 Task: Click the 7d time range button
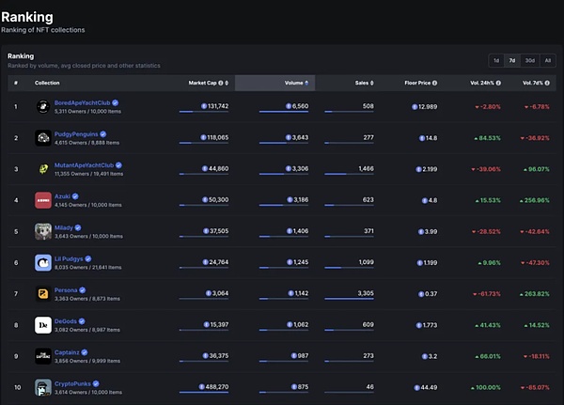(x=512, y=60)
